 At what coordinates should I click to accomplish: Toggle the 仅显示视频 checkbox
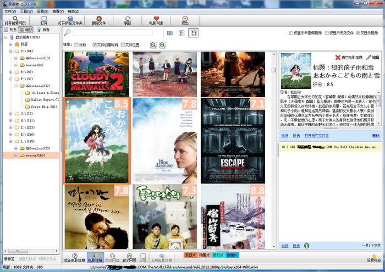(x=358, y=33)
